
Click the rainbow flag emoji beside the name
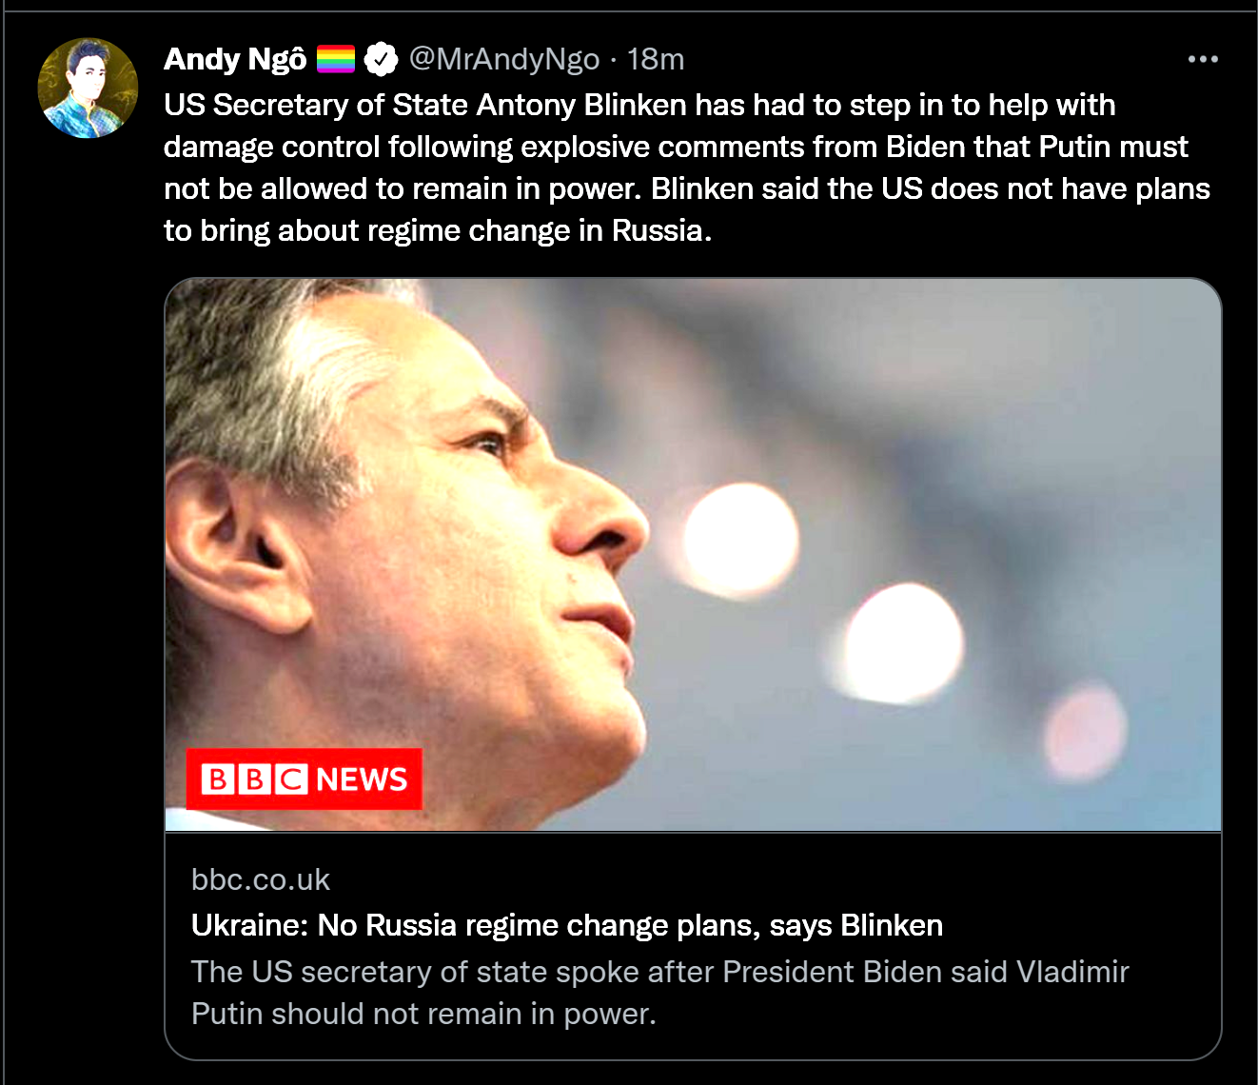coord(335,59)
